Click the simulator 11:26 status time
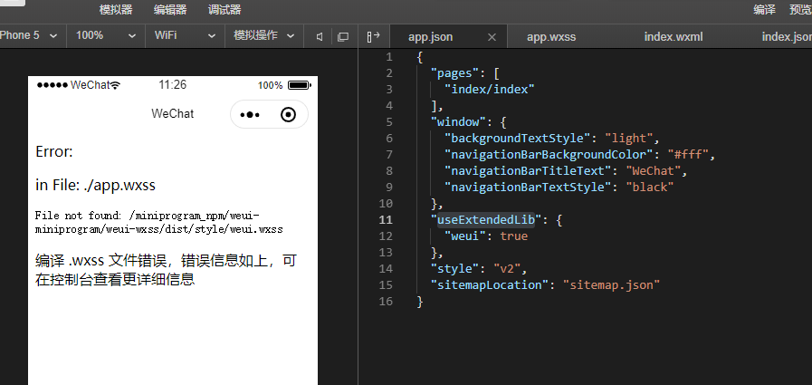 (172, 85)
